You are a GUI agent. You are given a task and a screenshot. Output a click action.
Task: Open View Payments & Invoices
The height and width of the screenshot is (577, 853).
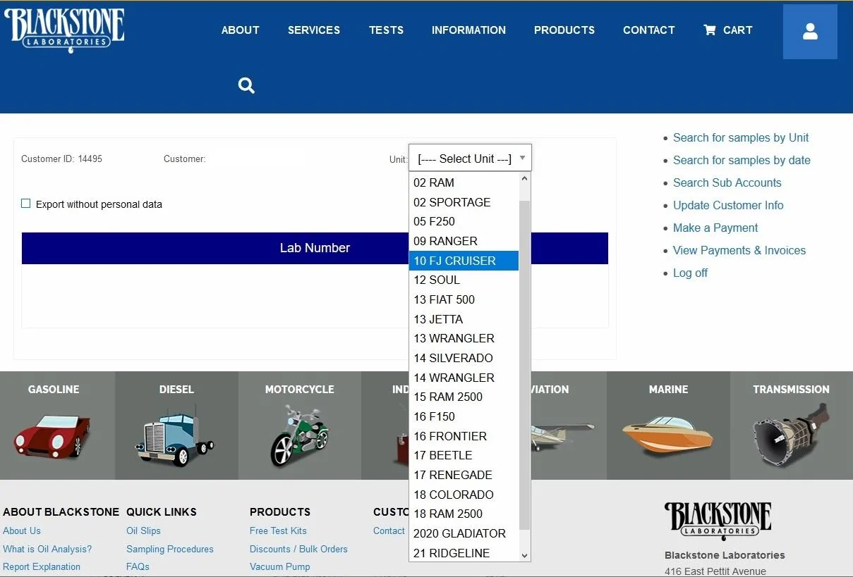[739, 250]
